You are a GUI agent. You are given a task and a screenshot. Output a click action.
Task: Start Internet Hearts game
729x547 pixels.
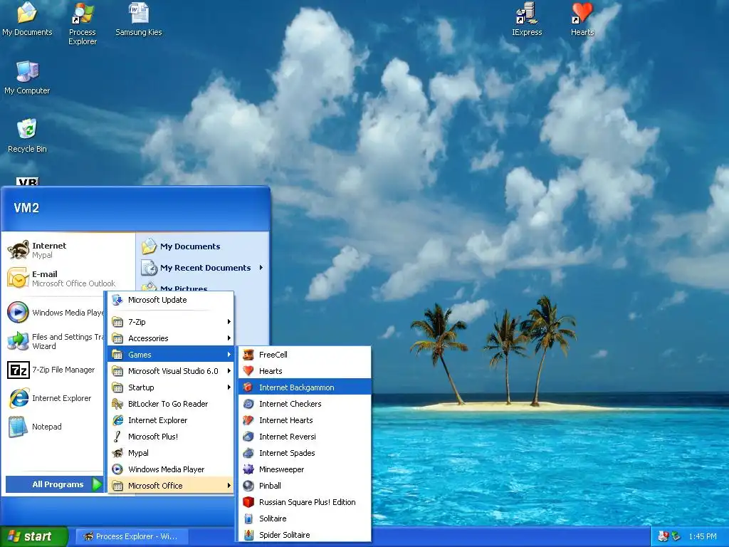[x=305, y=420]
